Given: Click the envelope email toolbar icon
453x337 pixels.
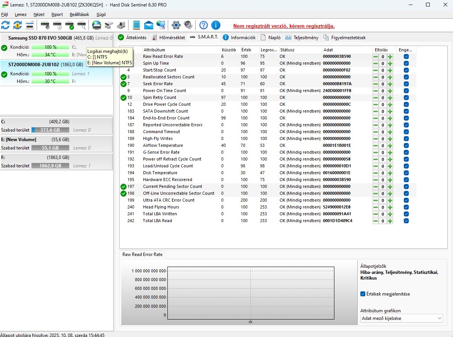Looking at the screenshot, I should (149, 25).
